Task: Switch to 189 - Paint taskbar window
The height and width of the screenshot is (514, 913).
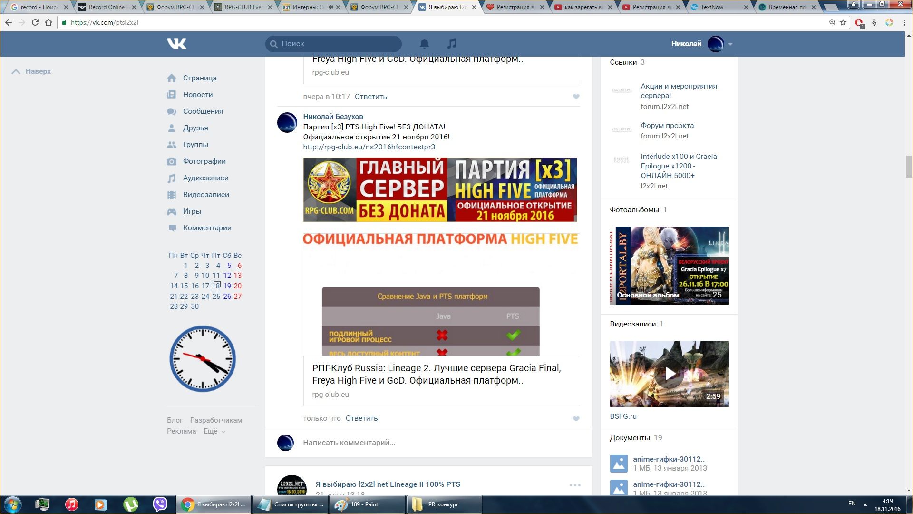Action: pos(367,504)
